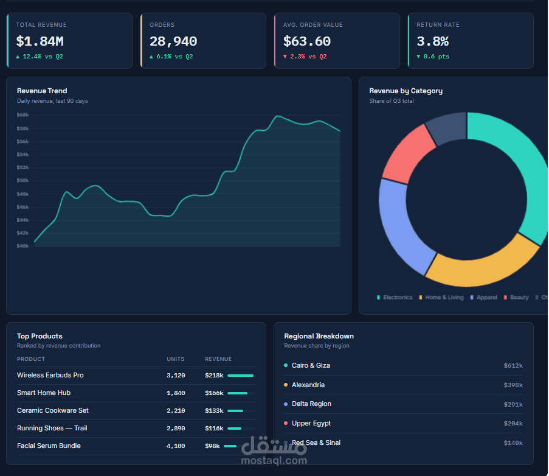Select the Smart Home Hub product name
The image size is (549, 476).
point(44,393)
